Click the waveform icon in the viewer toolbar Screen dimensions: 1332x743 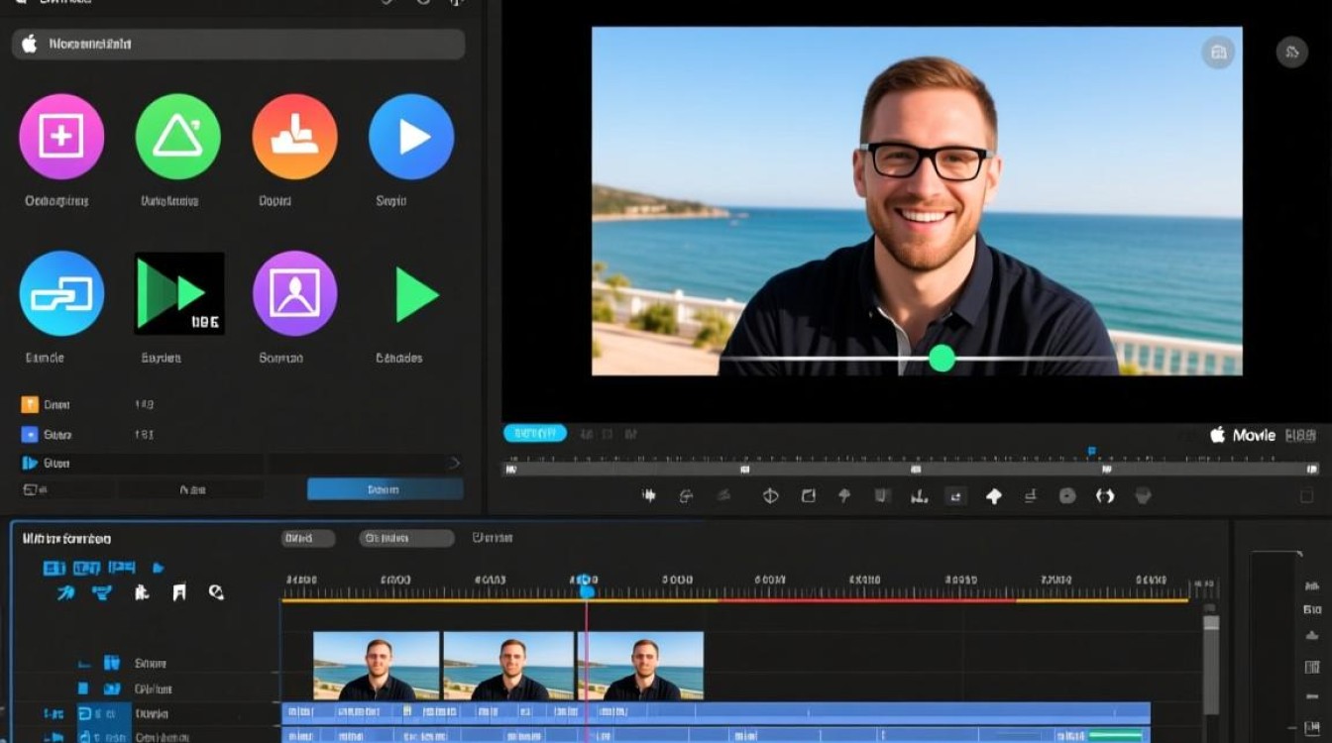click(x=649, y=496)
